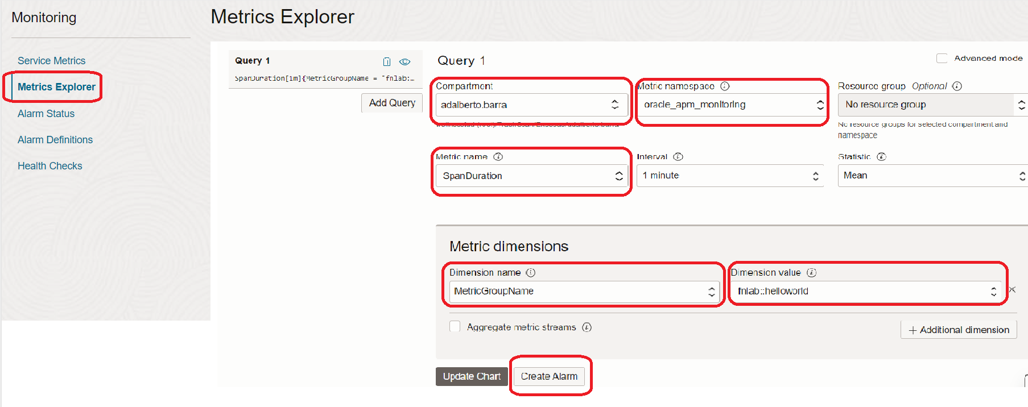This screenshot has width=1028, height=407.
Task: Open the Statistic Mean dropdown
Action: pos(933,176)
